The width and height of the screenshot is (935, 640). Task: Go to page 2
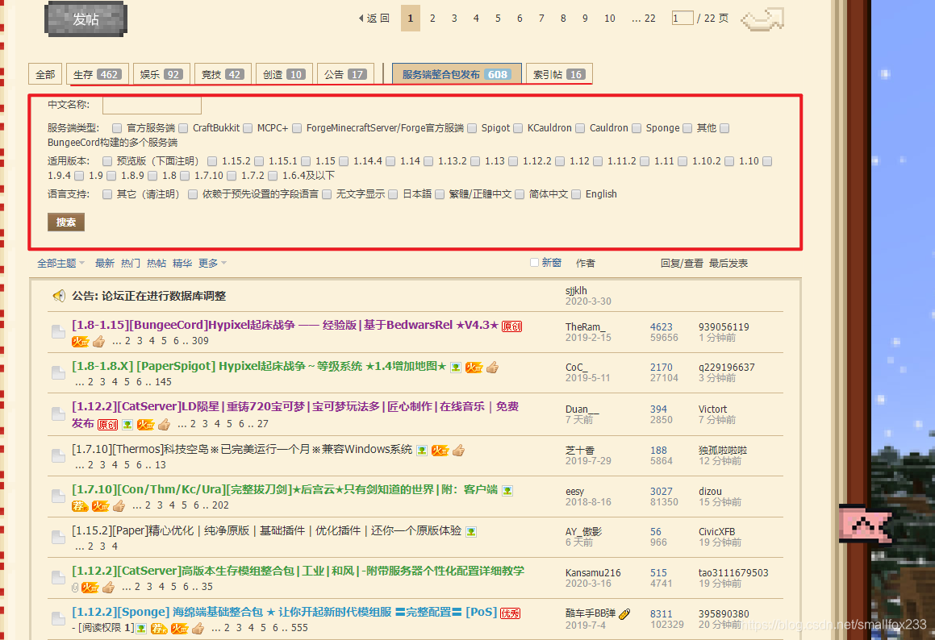432,19
